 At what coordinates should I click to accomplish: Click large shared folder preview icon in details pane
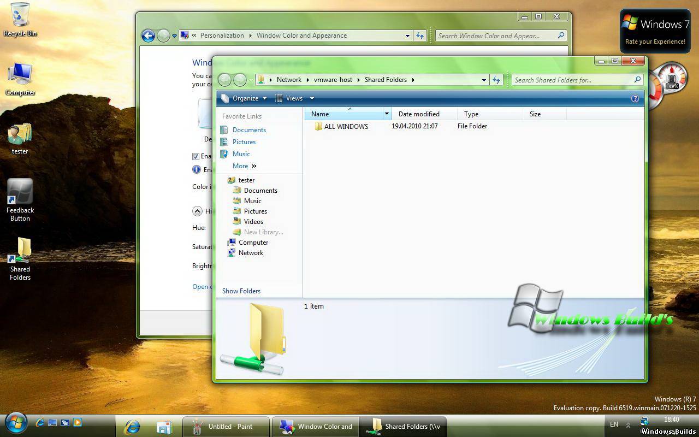[x=254, y=339]
